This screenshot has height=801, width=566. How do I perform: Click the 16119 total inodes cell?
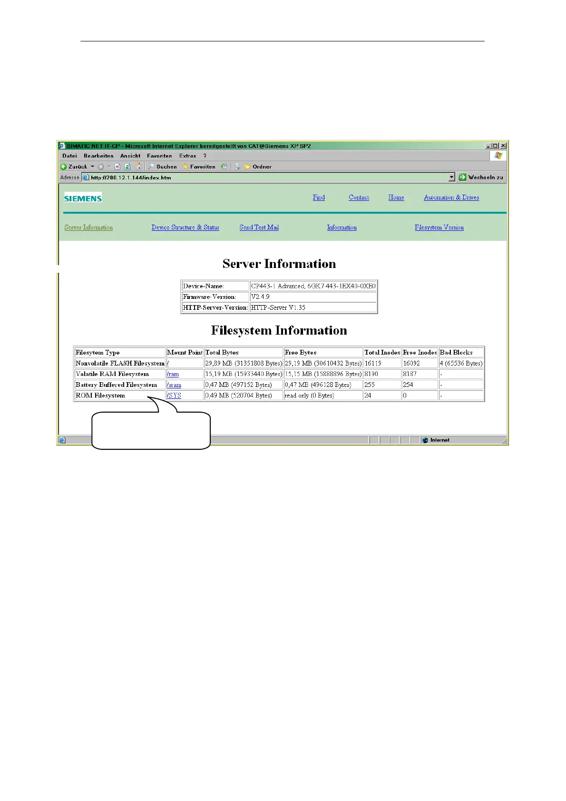tap(382, 363)
